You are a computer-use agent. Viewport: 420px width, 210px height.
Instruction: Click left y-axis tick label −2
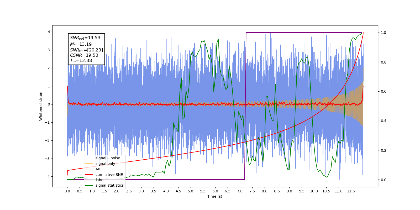pos(47,140)
